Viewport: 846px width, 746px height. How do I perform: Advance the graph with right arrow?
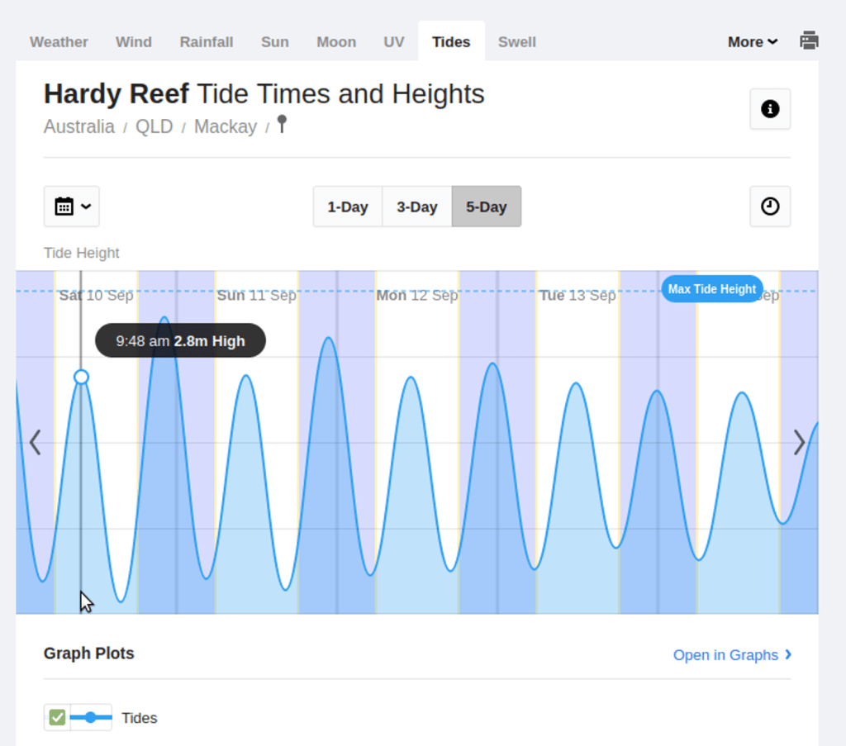pyautogui.click(x=799, y=443)
